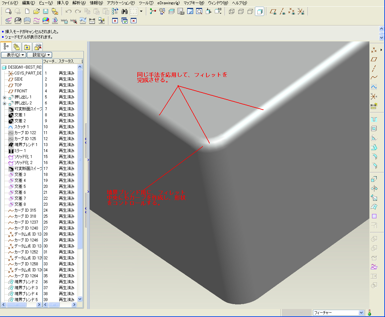Open the 解析(A) menu

[x=79, y=3]
